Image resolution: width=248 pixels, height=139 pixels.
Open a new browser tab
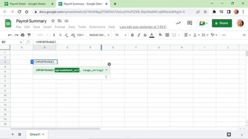point(115,4)
